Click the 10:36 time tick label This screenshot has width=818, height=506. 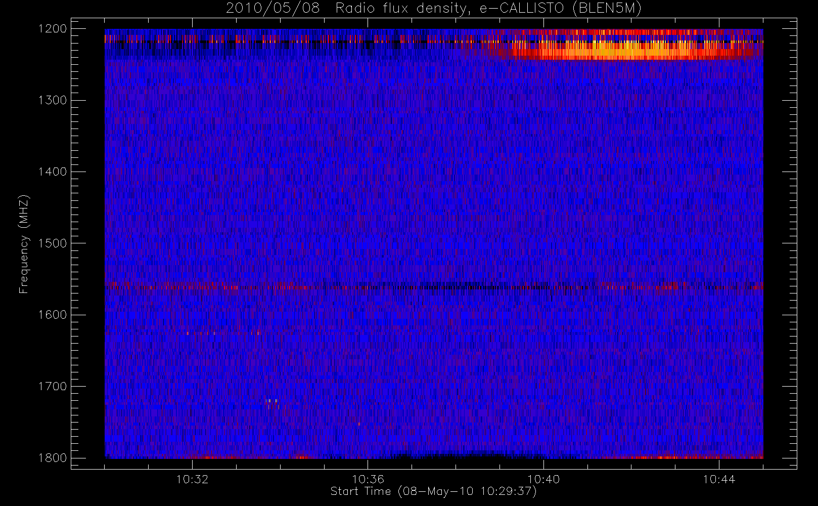click(368, 479)
